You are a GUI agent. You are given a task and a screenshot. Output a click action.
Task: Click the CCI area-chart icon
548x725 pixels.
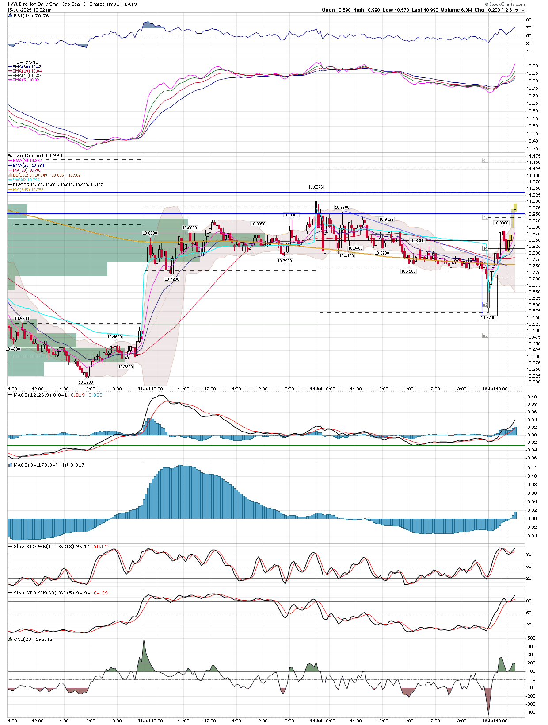(10, 640)
